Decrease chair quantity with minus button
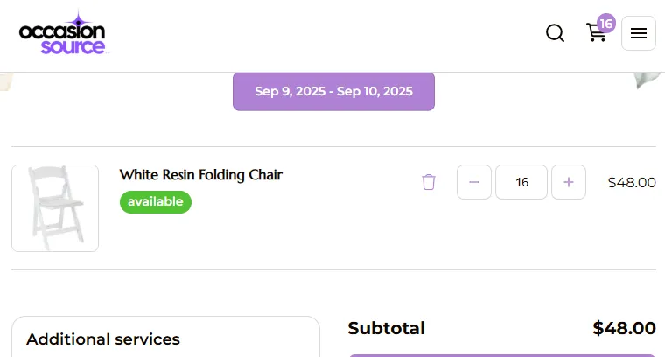The width and height of the screenshot is (665, 357). point(474,182)
